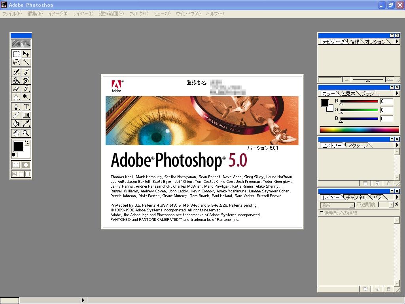Swap foreground and background colors arrow
The width and height of the screenshot is (405, 304).
pos(27,142)
